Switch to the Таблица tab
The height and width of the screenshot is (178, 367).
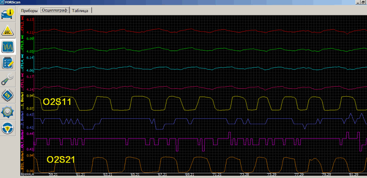click(x=80, y=10)
